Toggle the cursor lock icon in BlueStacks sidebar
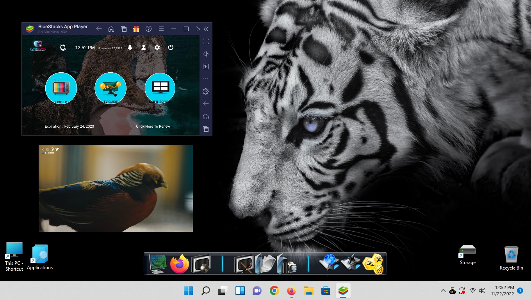The image size is (531, 300). pos(206,66)
